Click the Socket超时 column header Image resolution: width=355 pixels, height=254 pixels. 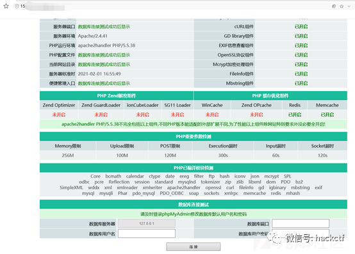click(322, 146)
